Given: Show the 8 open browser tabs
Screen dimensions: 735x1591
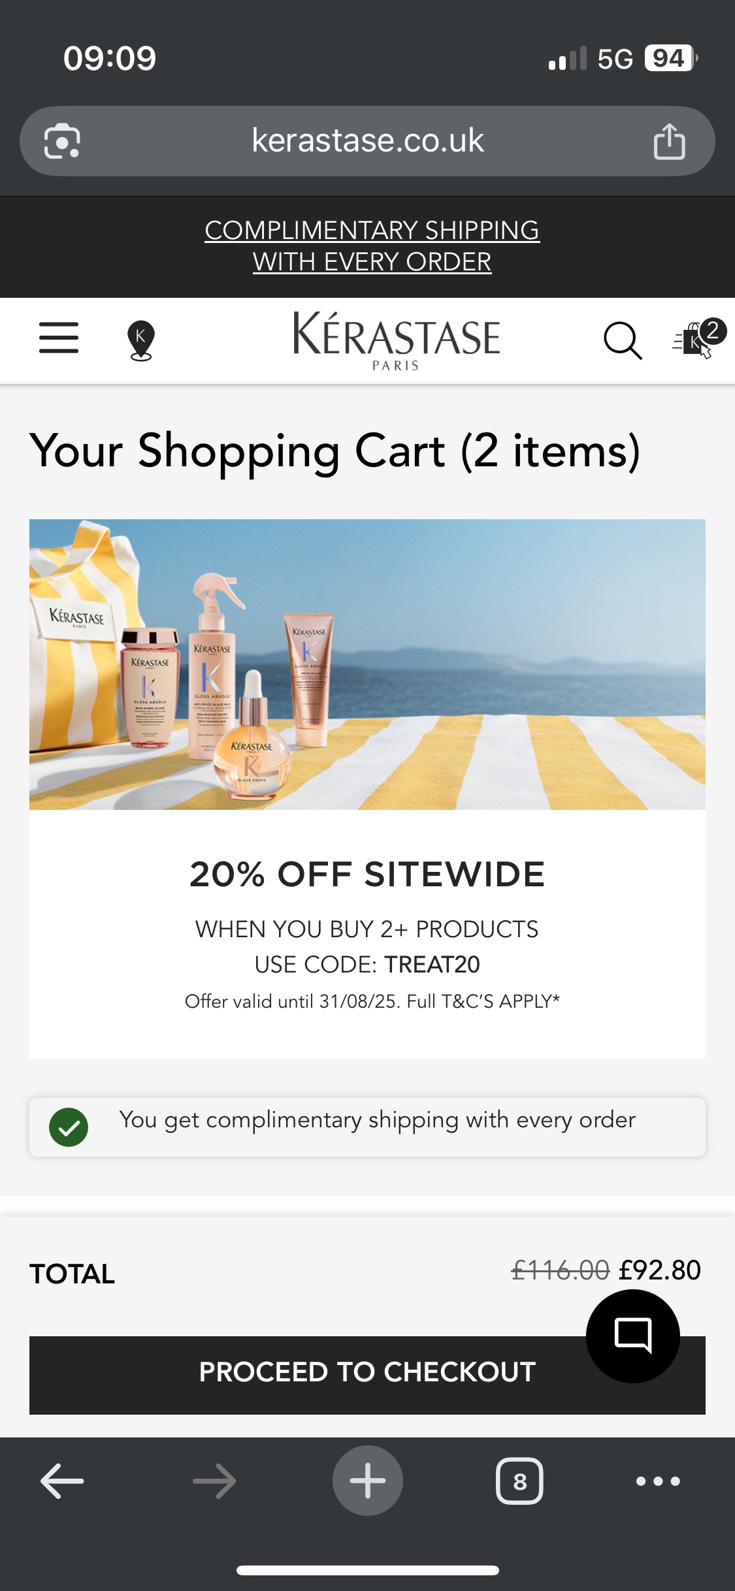Looking at the screenshot, I should [x=519, y=1481].
